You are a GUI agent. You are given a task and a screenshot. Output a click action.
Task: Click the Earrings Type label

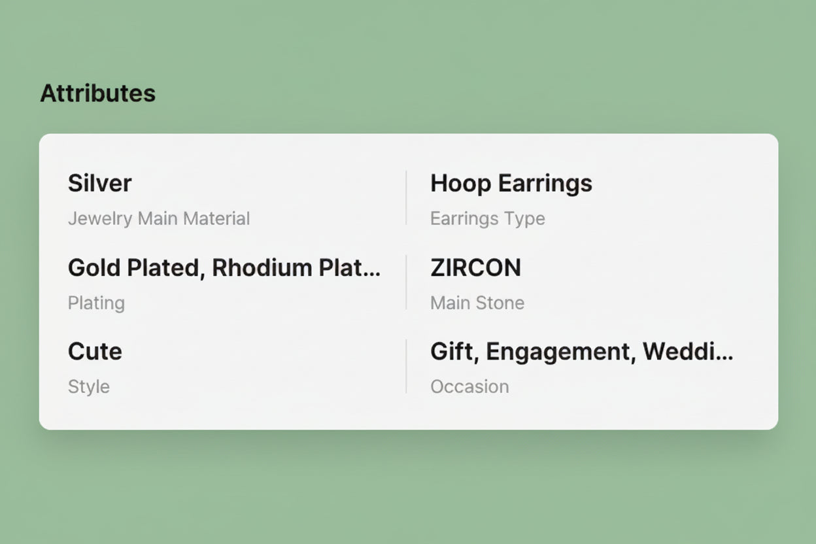tap(487, 218)
